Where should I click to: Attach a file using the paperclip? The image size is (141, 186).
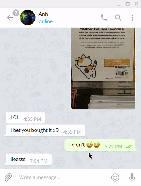click(8, 177)
